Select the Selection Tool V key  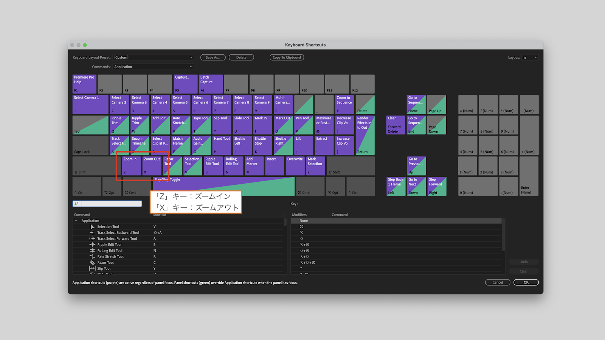pos(193,166)
